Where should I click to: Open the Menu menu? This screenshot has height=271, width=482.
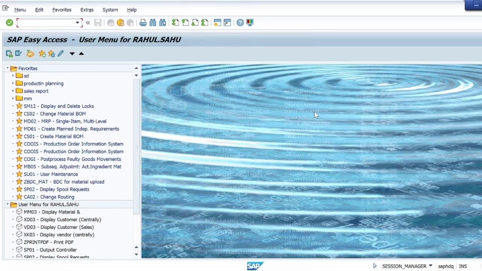click(x=20, y=10)
